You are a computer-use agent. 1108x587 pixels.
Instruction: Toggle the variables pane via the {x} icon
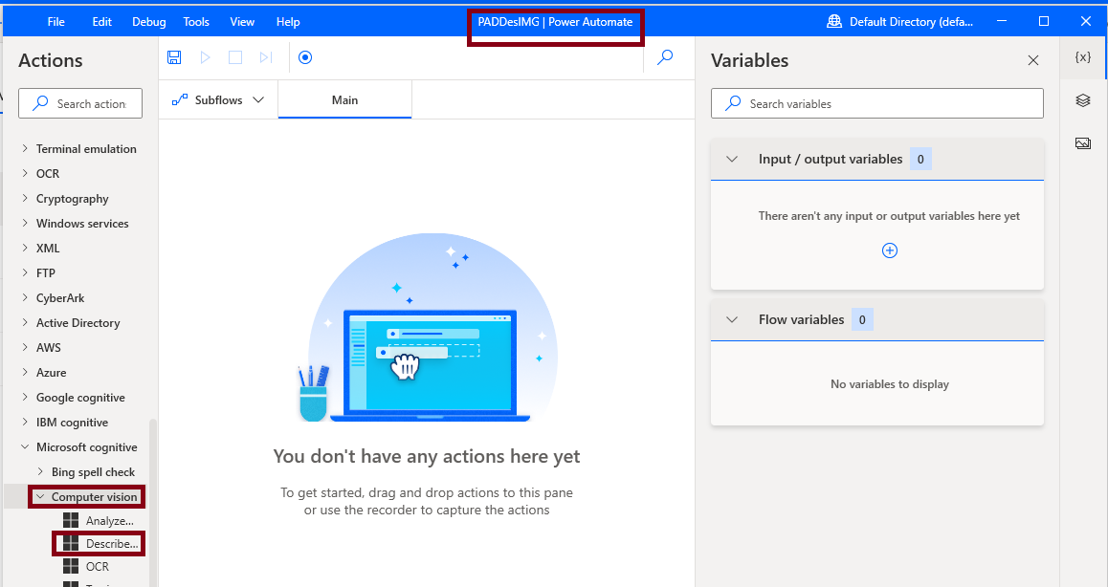click(x=1082, y=57)
